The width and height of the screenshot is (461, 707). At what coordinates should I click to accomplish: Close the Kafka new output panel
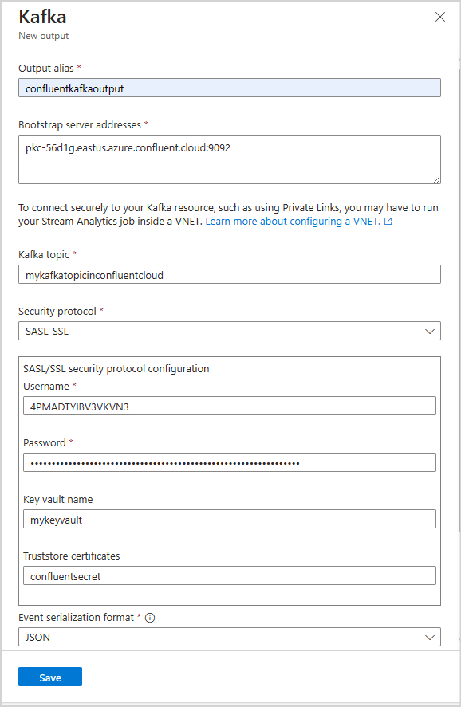(439, 17)
